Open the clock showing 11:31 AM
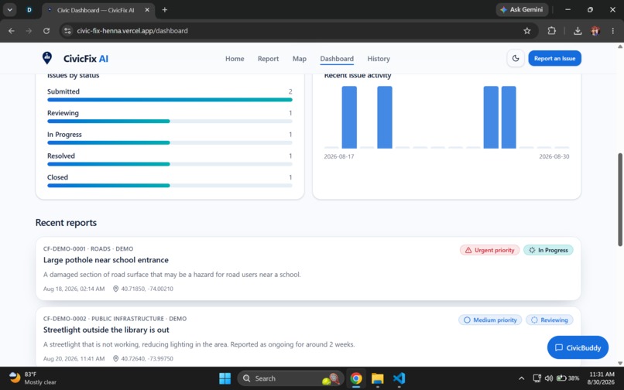The height and width of the screenshot is (390, 624). 601,378
